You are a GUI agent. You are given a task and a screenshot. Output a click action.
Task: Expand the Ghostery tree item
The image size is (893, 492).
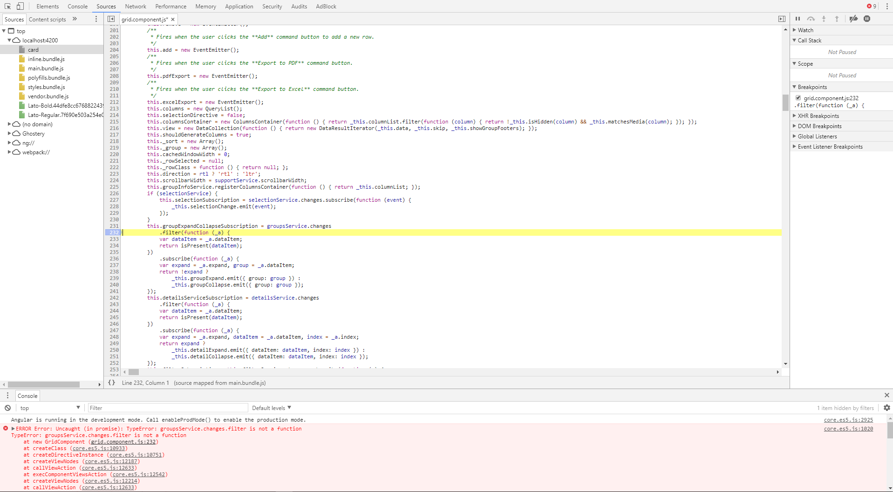(x=9, y=133)
